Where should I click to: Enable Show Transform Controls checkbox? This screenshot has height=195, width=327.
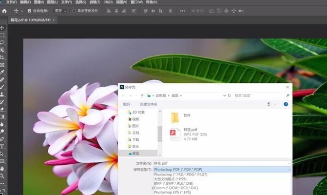tap(74, 11)
